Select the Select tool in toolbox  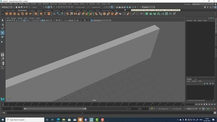point(2,20)
